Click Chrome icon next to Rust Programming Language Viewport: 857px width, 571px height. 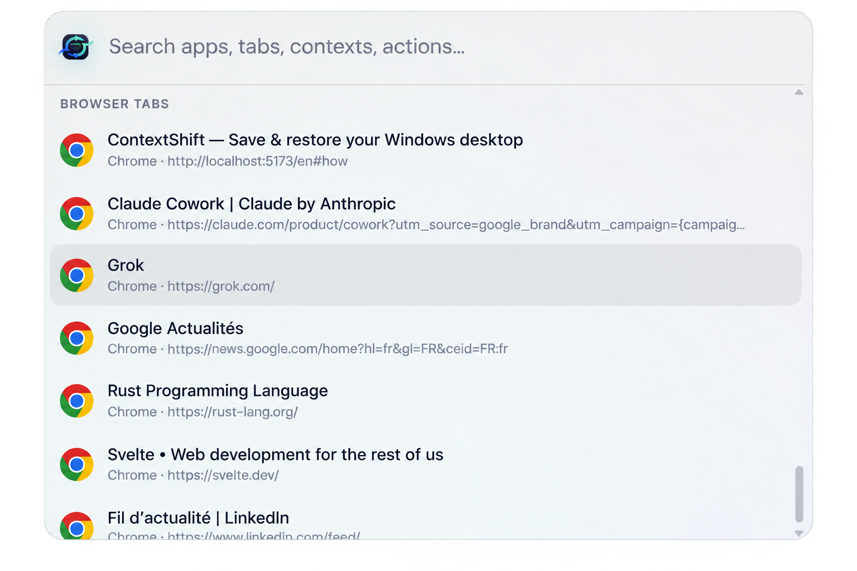tap(76, 401)
